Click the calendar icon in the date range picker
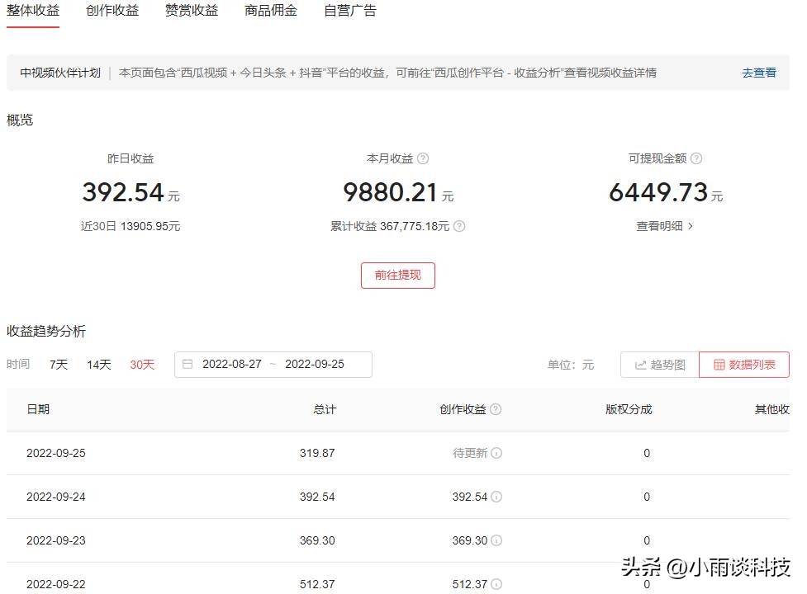The height and width of the screenshot is (594, 807). click(x=188, y=364)
